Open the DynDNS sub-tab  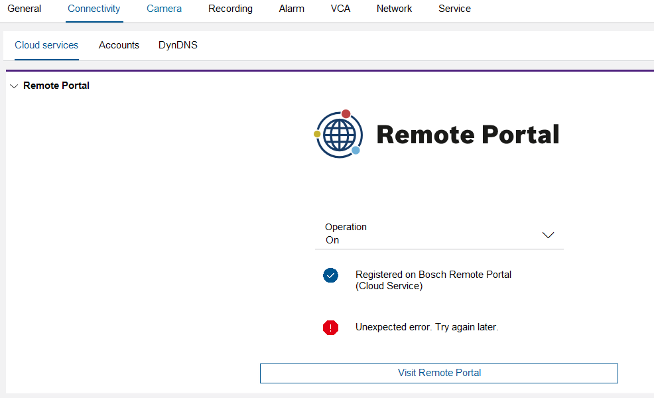pyautogui.click(x=178, y=46)
